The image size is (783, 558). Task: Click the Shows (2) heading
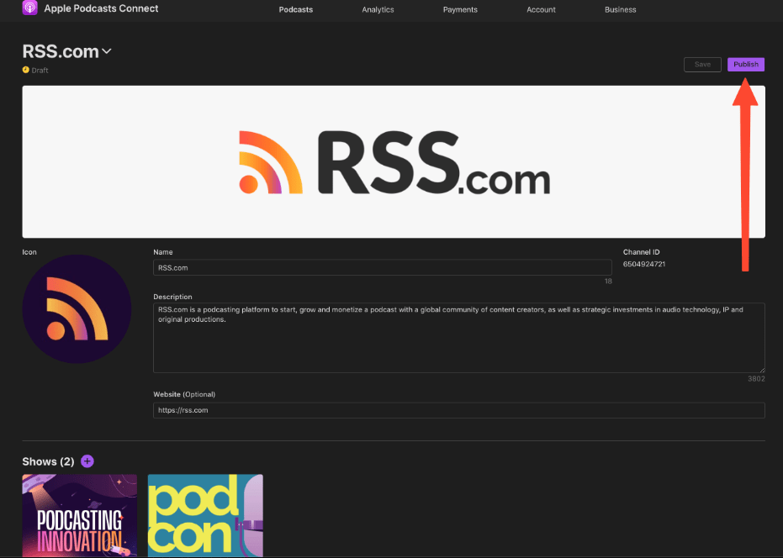[48, 461]
